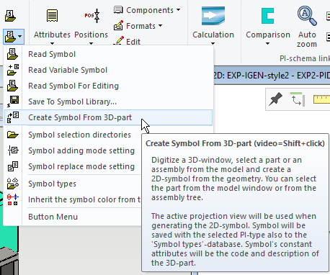Open the Button Menu entry
The width and height of the screenshot is (330, 275).
53,217
